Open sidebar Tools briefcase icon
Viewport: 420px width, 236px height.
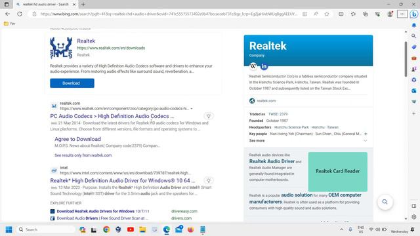click(x=414, y=58)
